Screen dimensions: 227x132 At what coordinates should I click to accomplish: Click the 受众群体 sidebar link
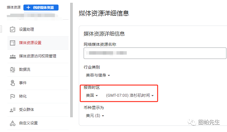pos(27,110)
